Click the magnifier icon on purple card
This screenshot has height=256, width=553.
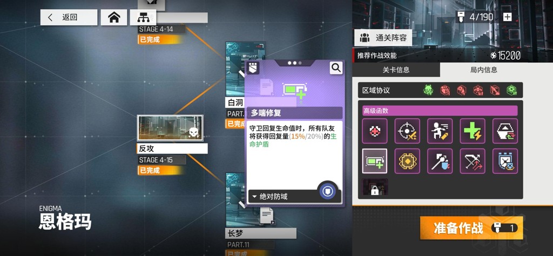336,68
